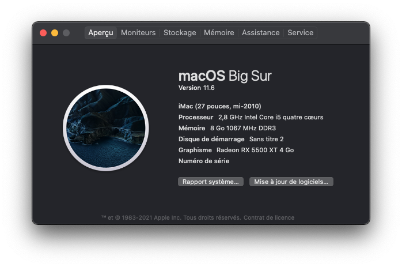Close the window with the red button

[x=43, y=33]
